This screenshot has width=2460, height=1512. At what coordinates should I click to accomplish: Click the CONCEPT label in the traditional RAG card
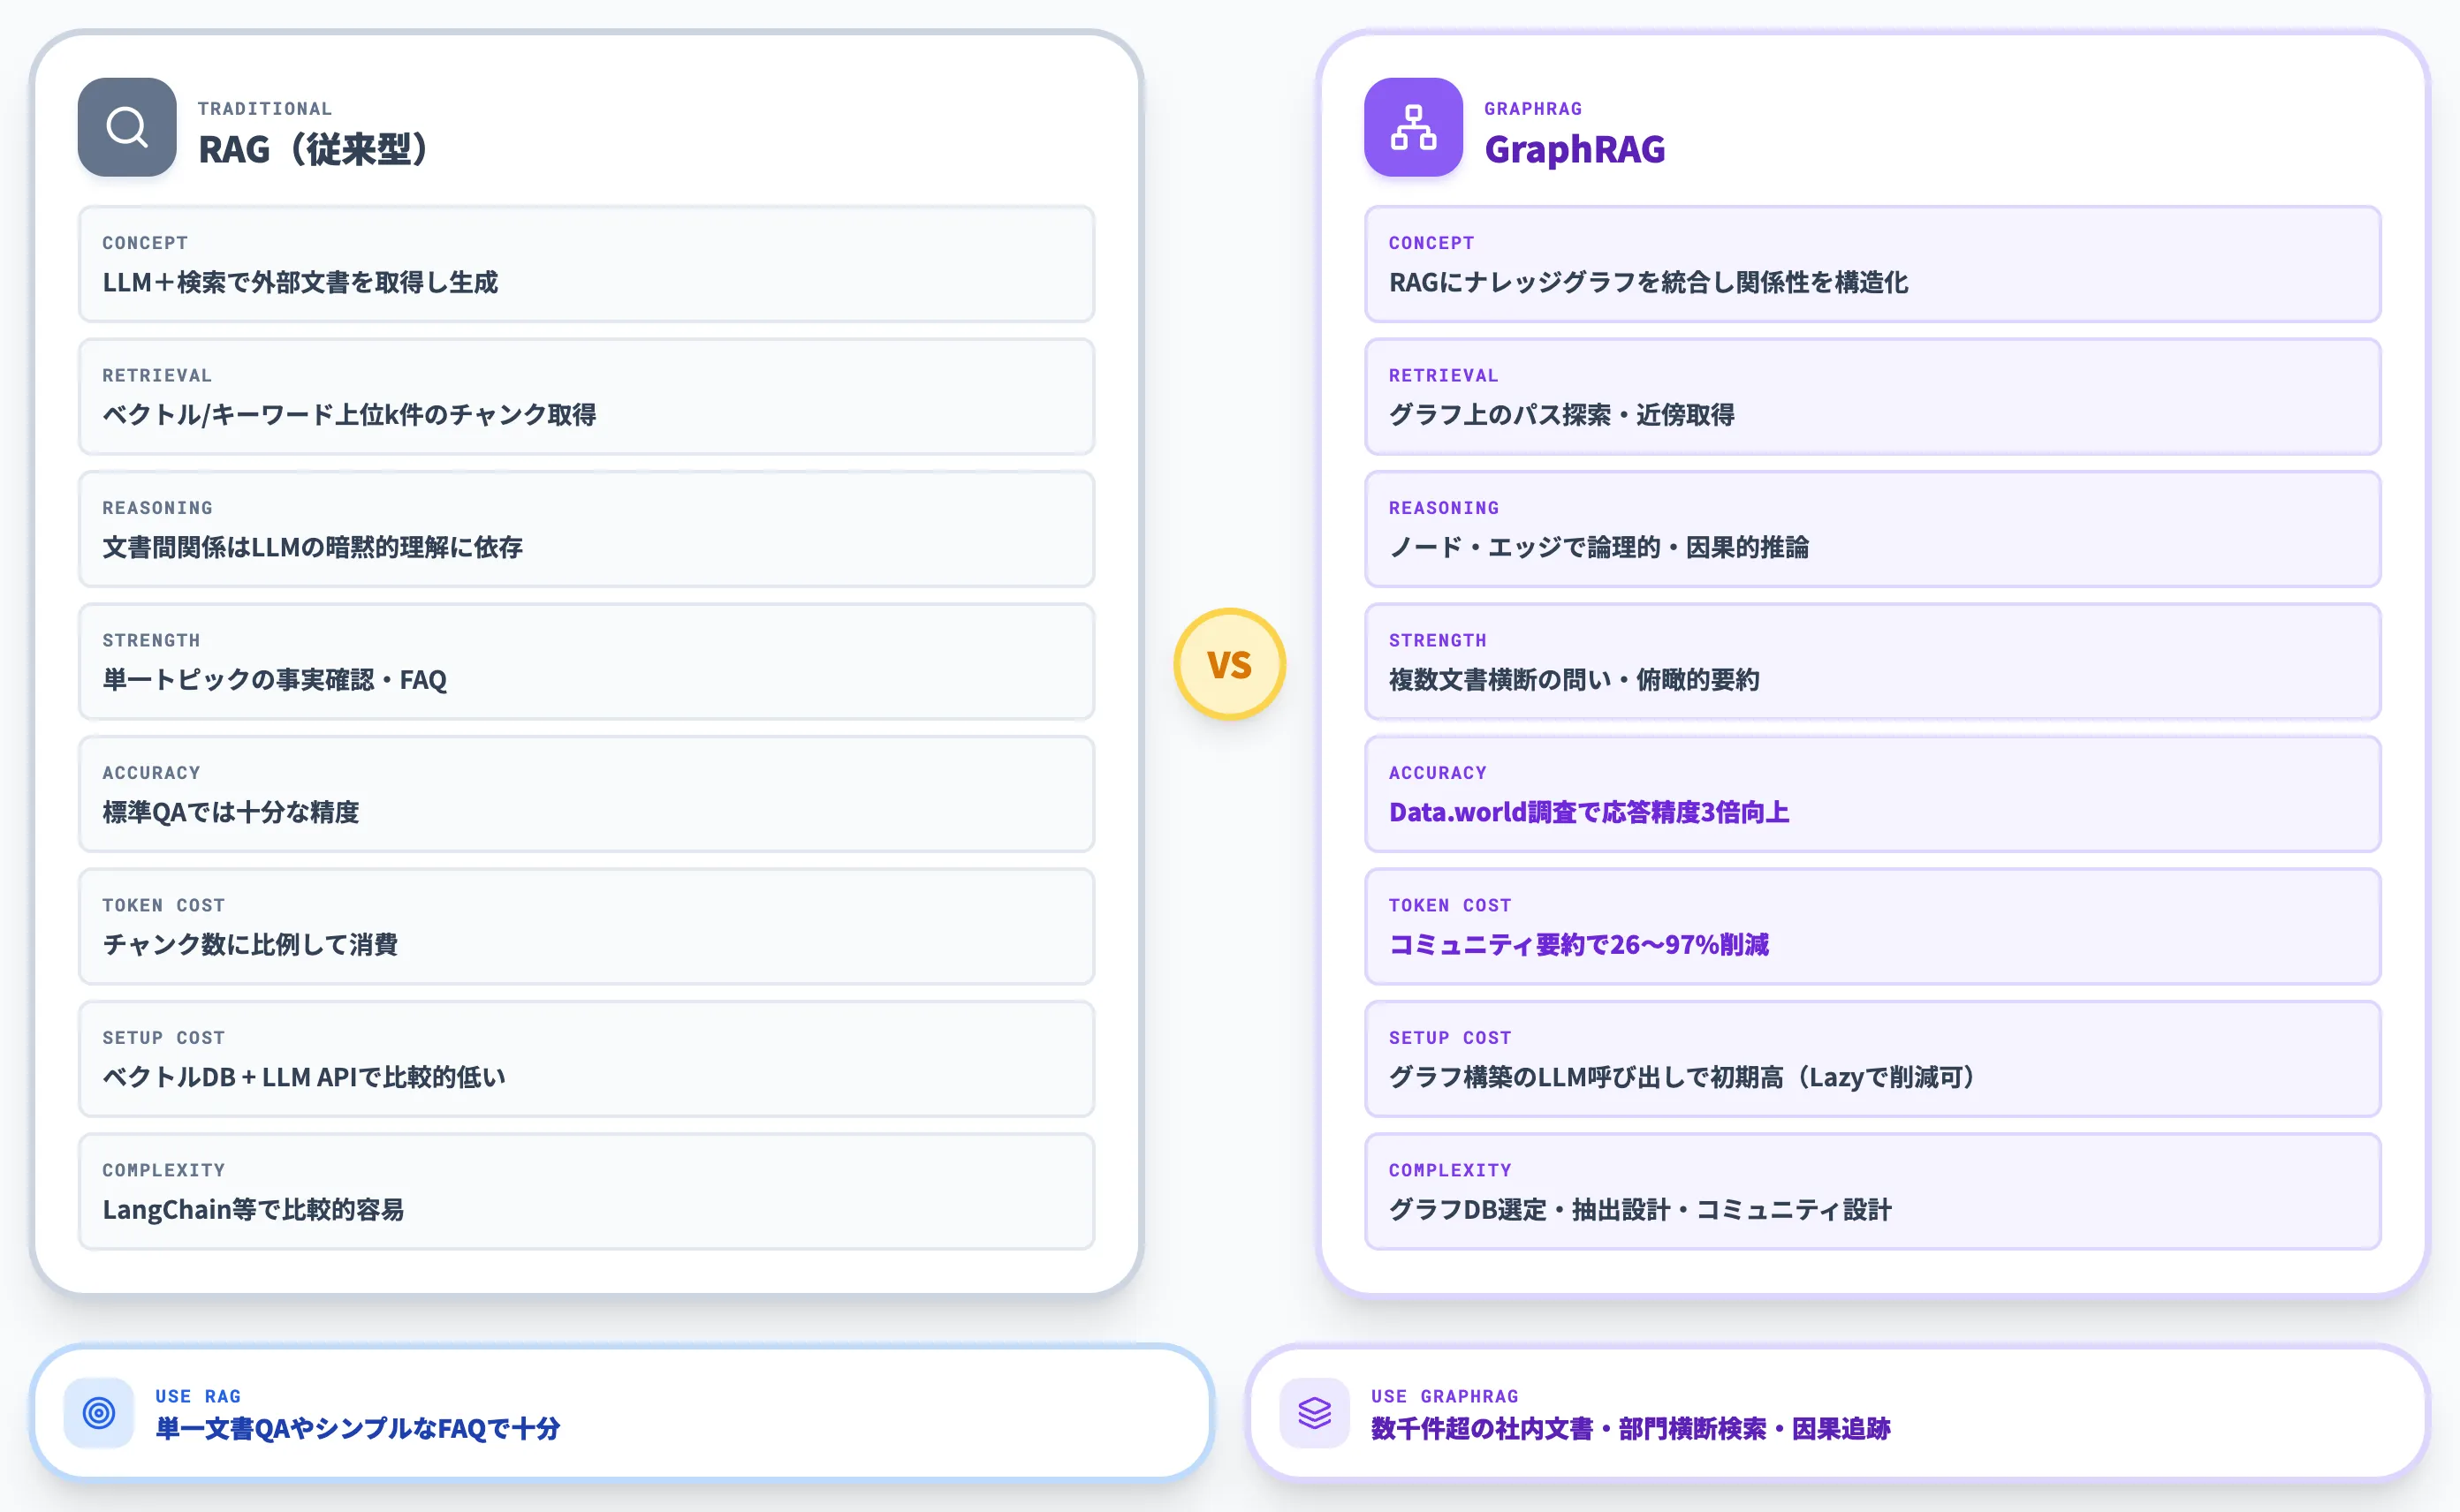[145, 243]
